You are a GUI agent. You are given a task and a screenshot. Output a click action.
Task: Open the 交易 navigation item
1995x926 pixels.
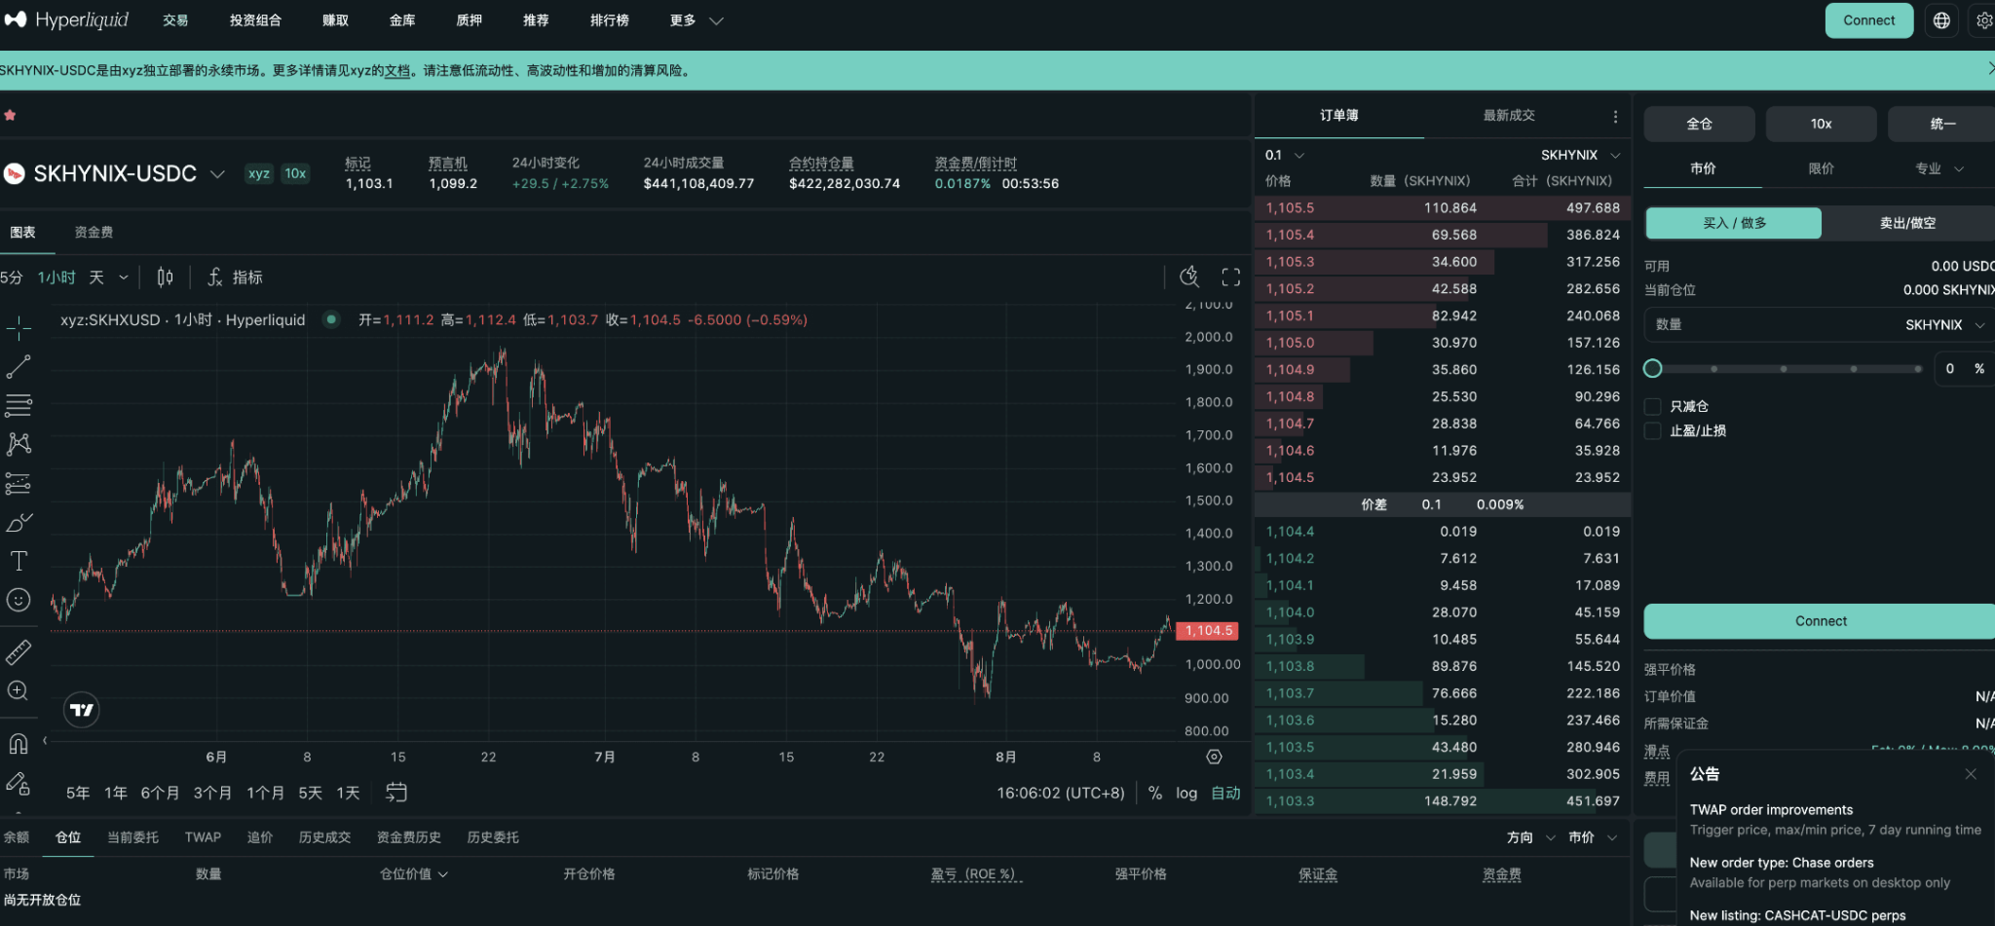pos(175,20)
